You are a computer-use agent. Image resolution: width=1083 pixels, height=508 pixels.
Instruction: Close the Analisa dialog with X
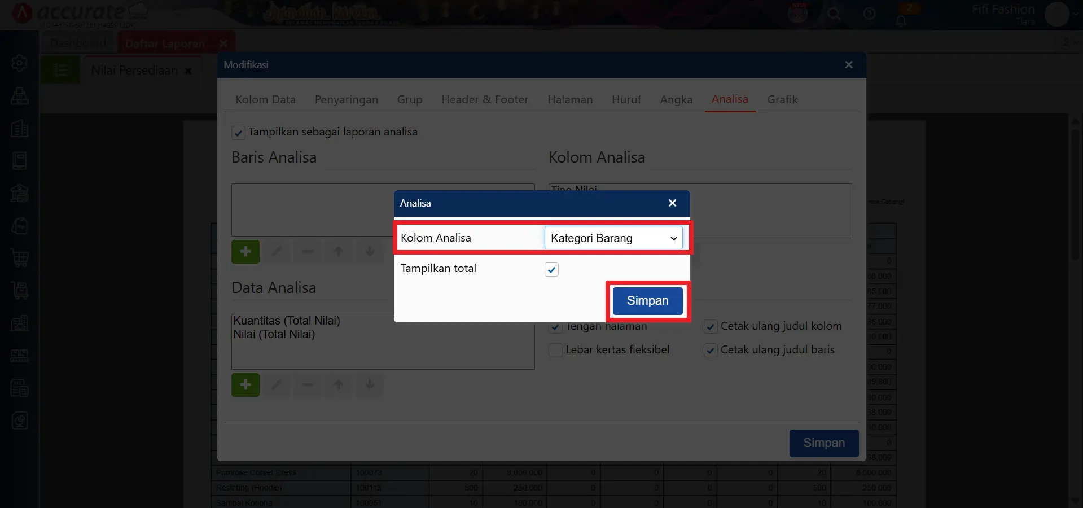672,203
